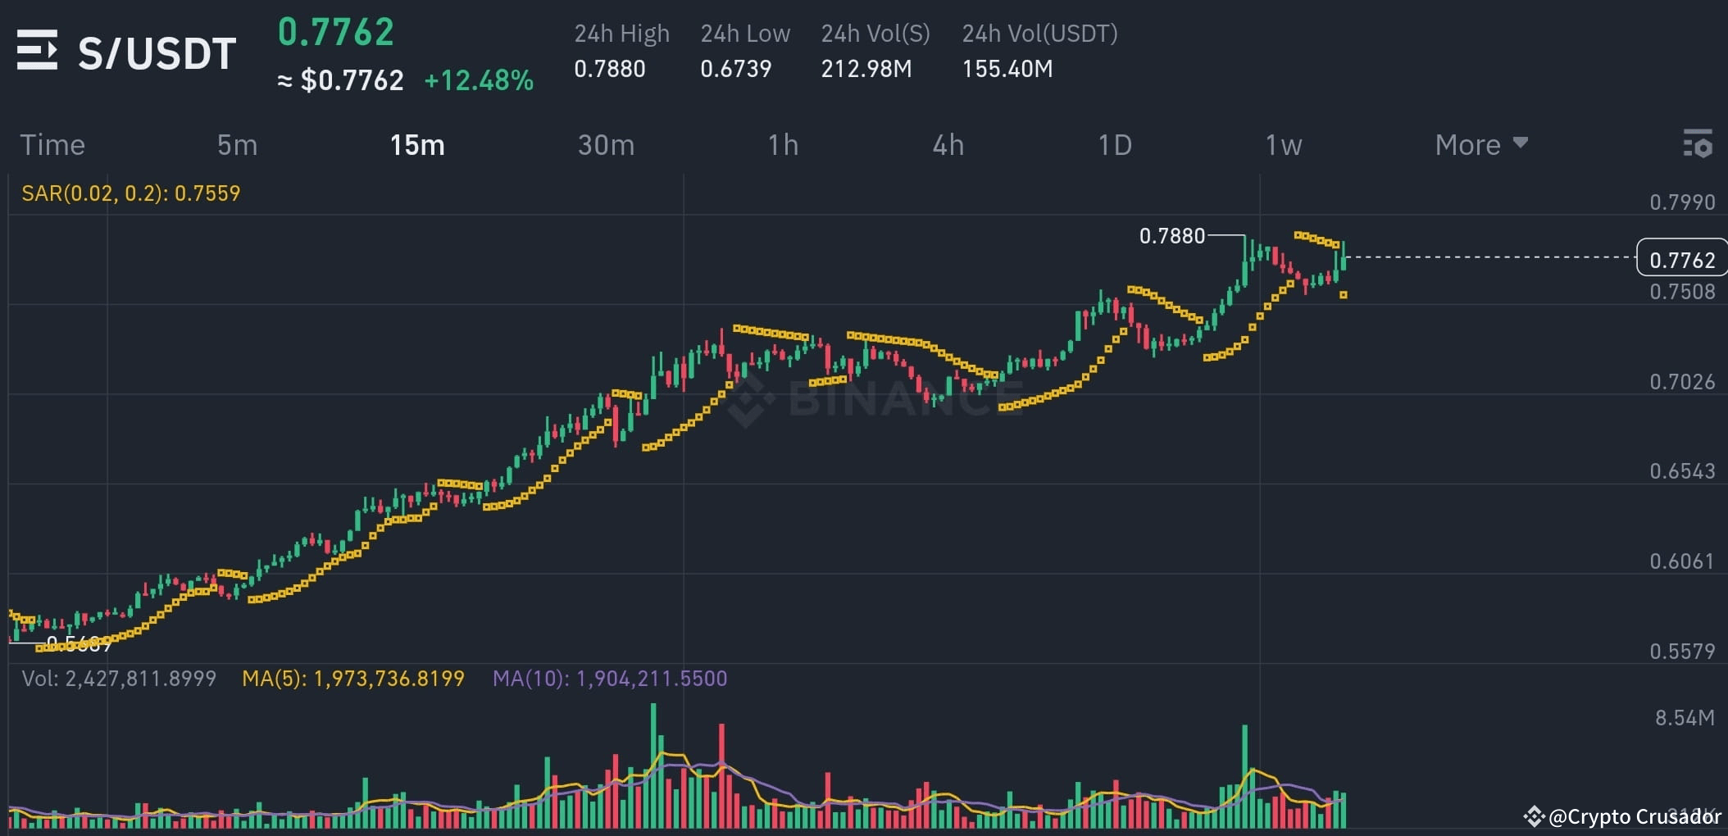Screen dimensions: 1728x836
Task: Click the 24h High 0.7880 value
Action: click(610, 69)
